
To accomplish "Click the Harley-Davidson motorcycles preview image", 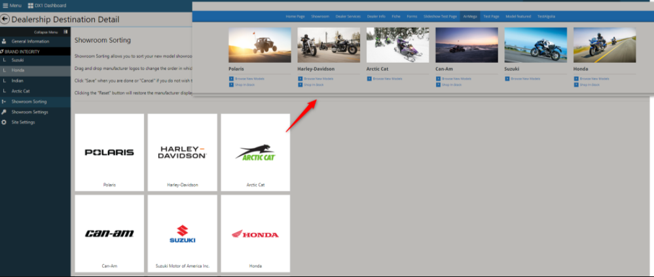I will coord(329,45).
